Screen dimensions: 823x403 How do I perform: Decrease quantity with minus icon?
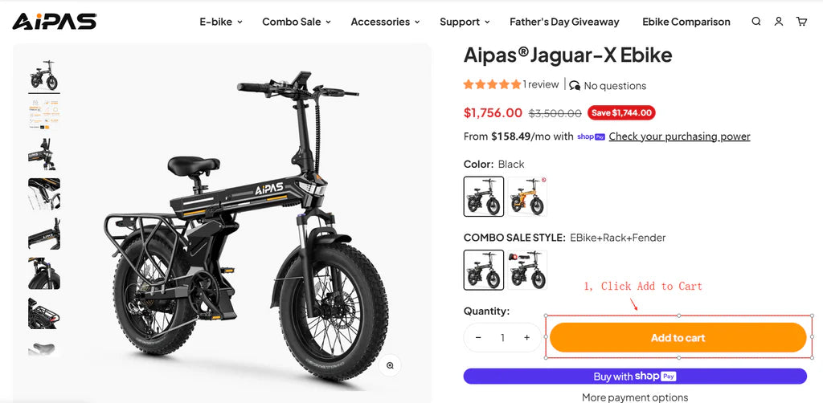[x=478, y=338]
